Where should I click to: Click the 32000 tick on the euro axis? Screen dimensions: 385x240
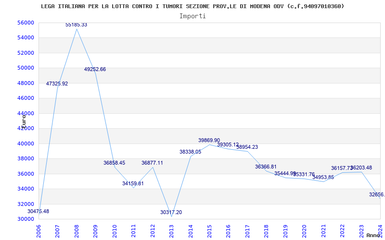click(x=26, y=204)
